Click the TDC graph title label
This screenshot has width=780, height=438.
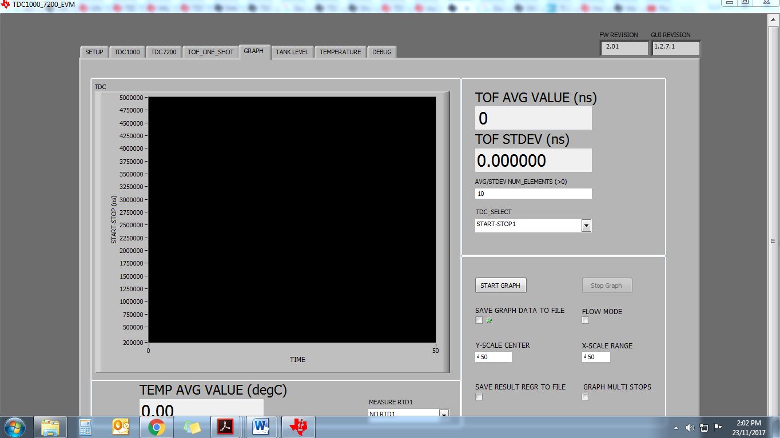[100, 87]
